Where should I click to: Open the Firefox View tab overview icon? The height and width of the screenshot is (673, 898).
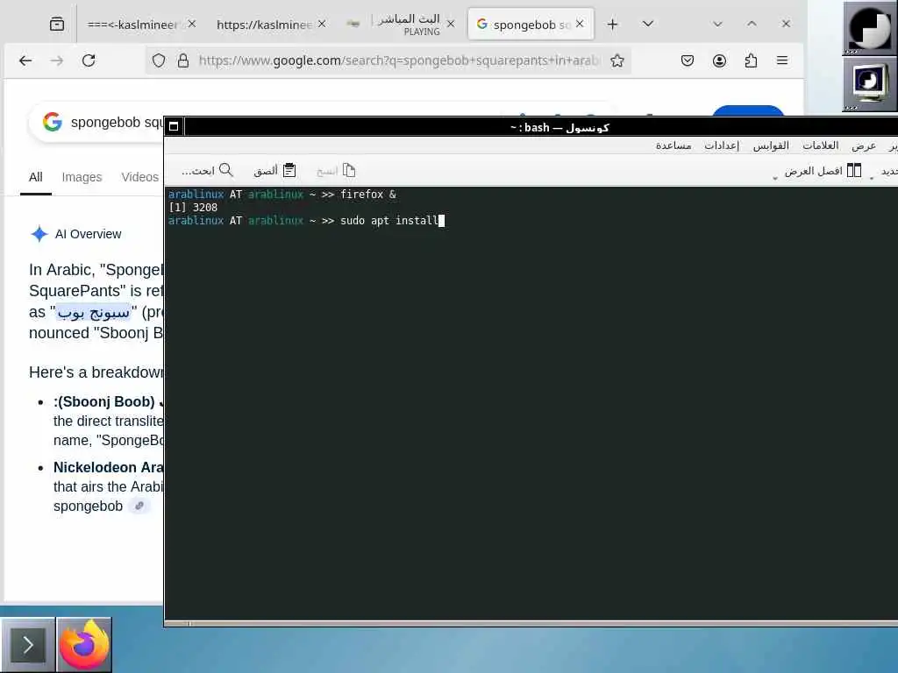[57, 24]
